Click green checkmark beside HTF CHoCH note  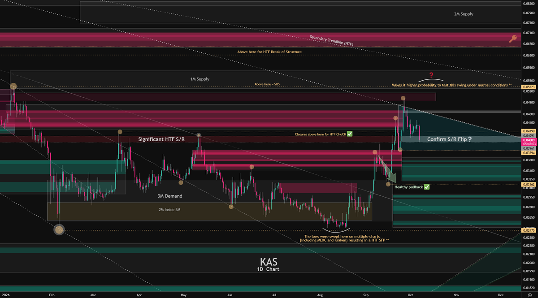349,134
